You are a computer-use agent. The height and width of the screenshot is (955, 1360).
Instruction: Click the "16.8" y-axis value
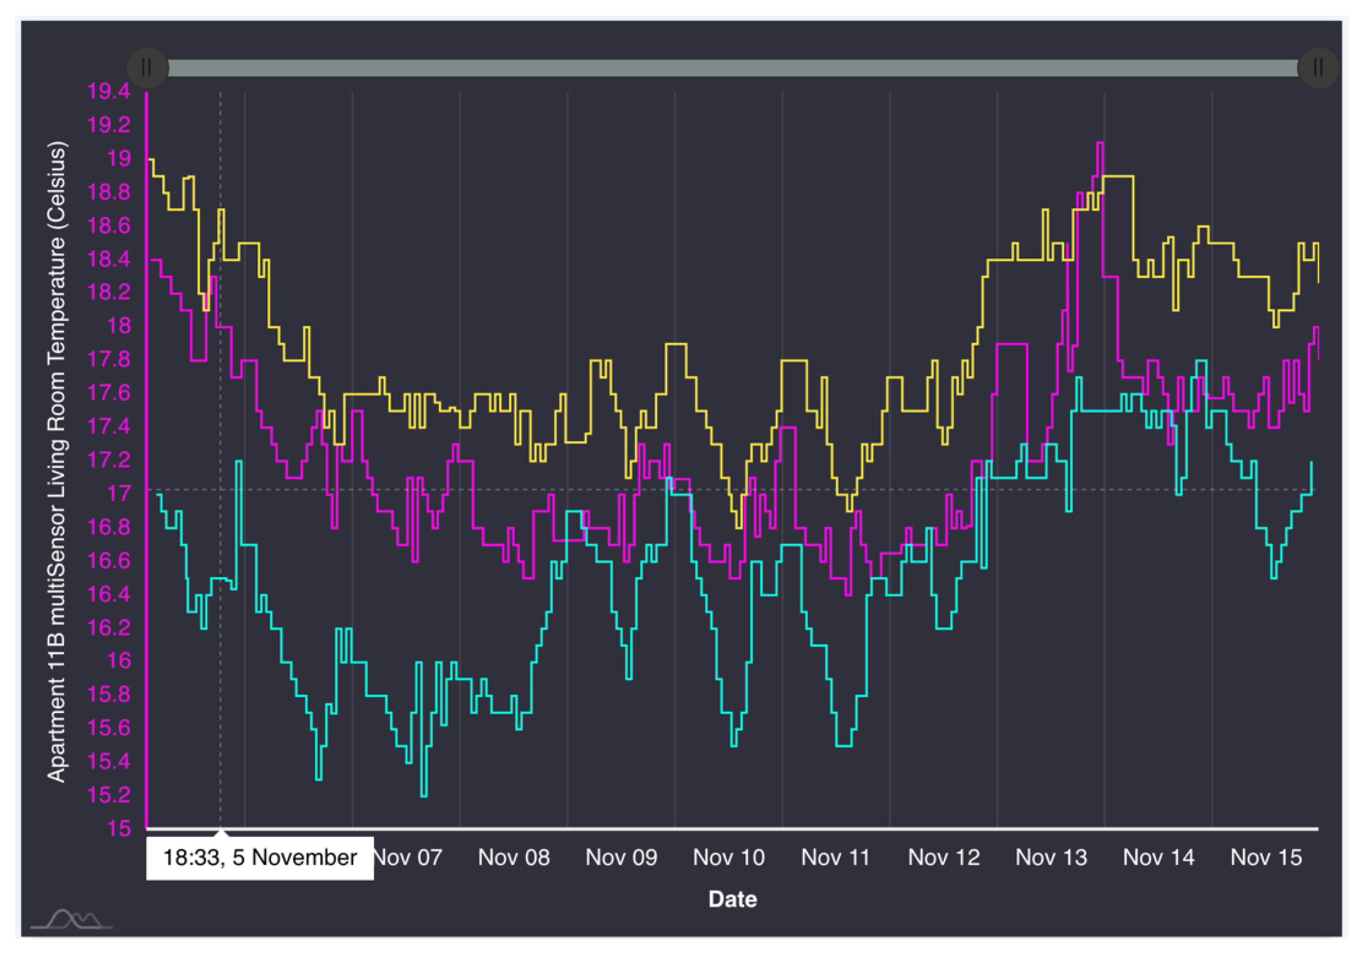pos(109,527)
